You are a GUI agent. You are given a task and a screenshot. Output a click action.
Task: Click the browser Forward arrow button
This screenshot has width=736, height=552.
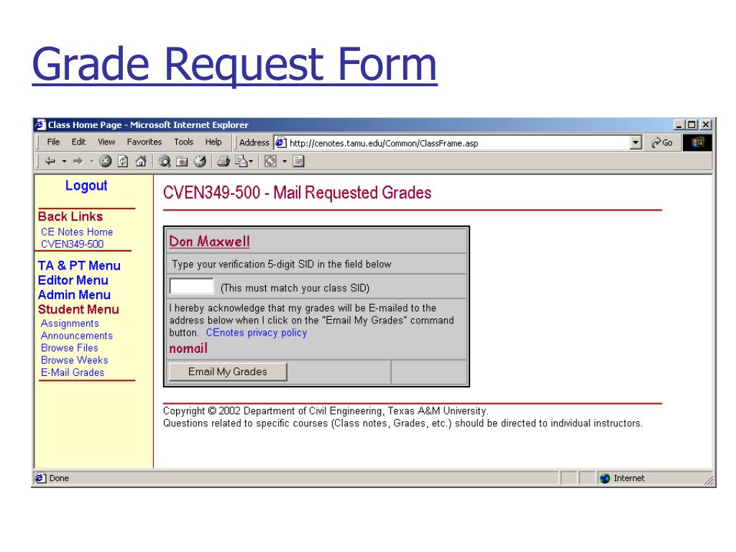pyautogui.click(x=78, y=162)
